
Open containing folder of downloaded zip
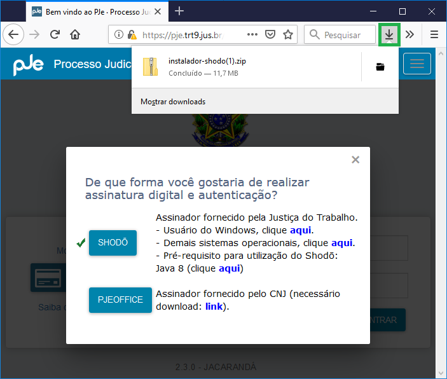[380, 67]
